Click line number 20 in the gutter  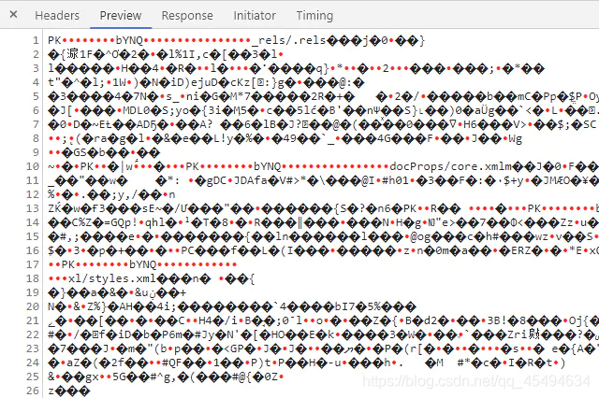click(x=33, y=306)
